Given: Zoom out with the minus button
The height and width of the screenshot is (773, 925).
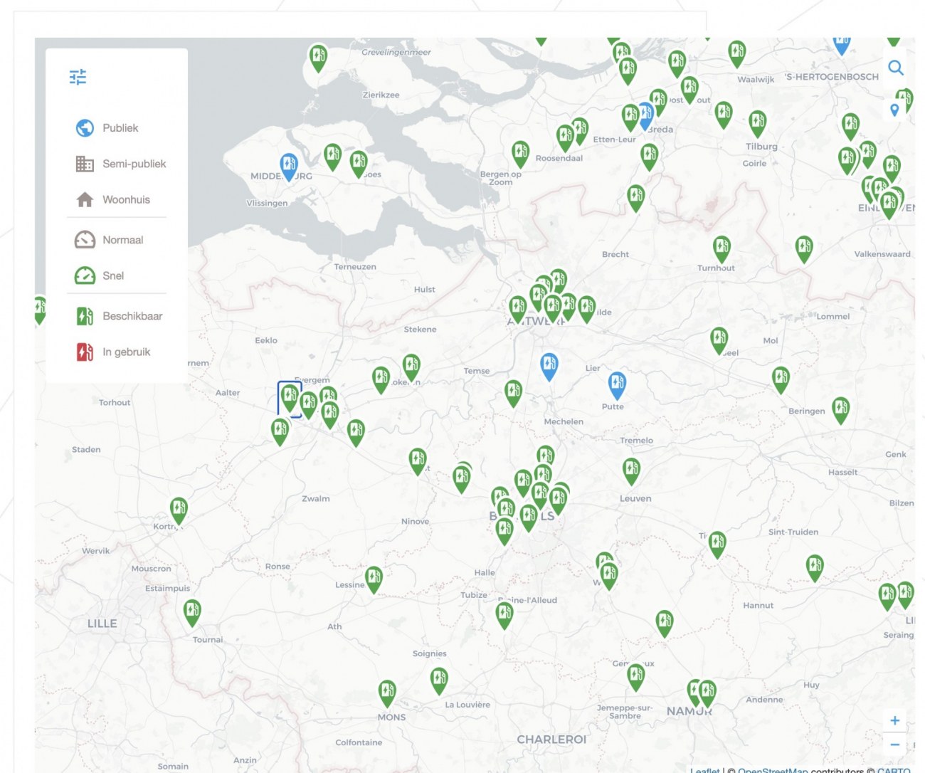Looking at the screenshot, I should point(895,745).
